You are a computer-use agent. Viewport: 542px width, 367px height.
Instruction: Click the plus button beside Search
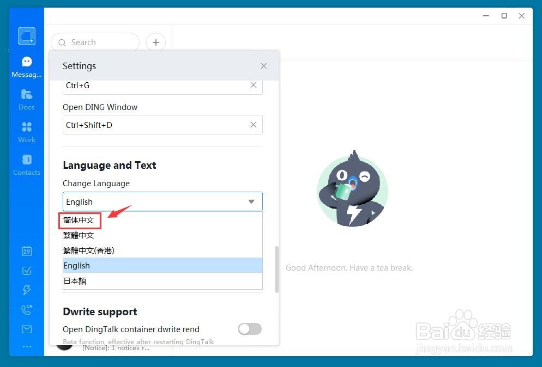click(156, 42)
